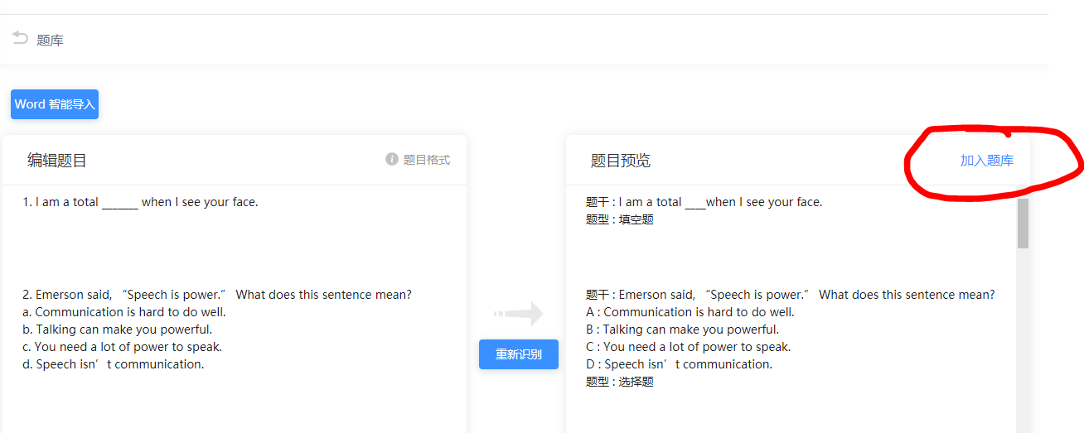Click the 加入题库 link
Screen dimensions: 1084x433
coord(986,161)
